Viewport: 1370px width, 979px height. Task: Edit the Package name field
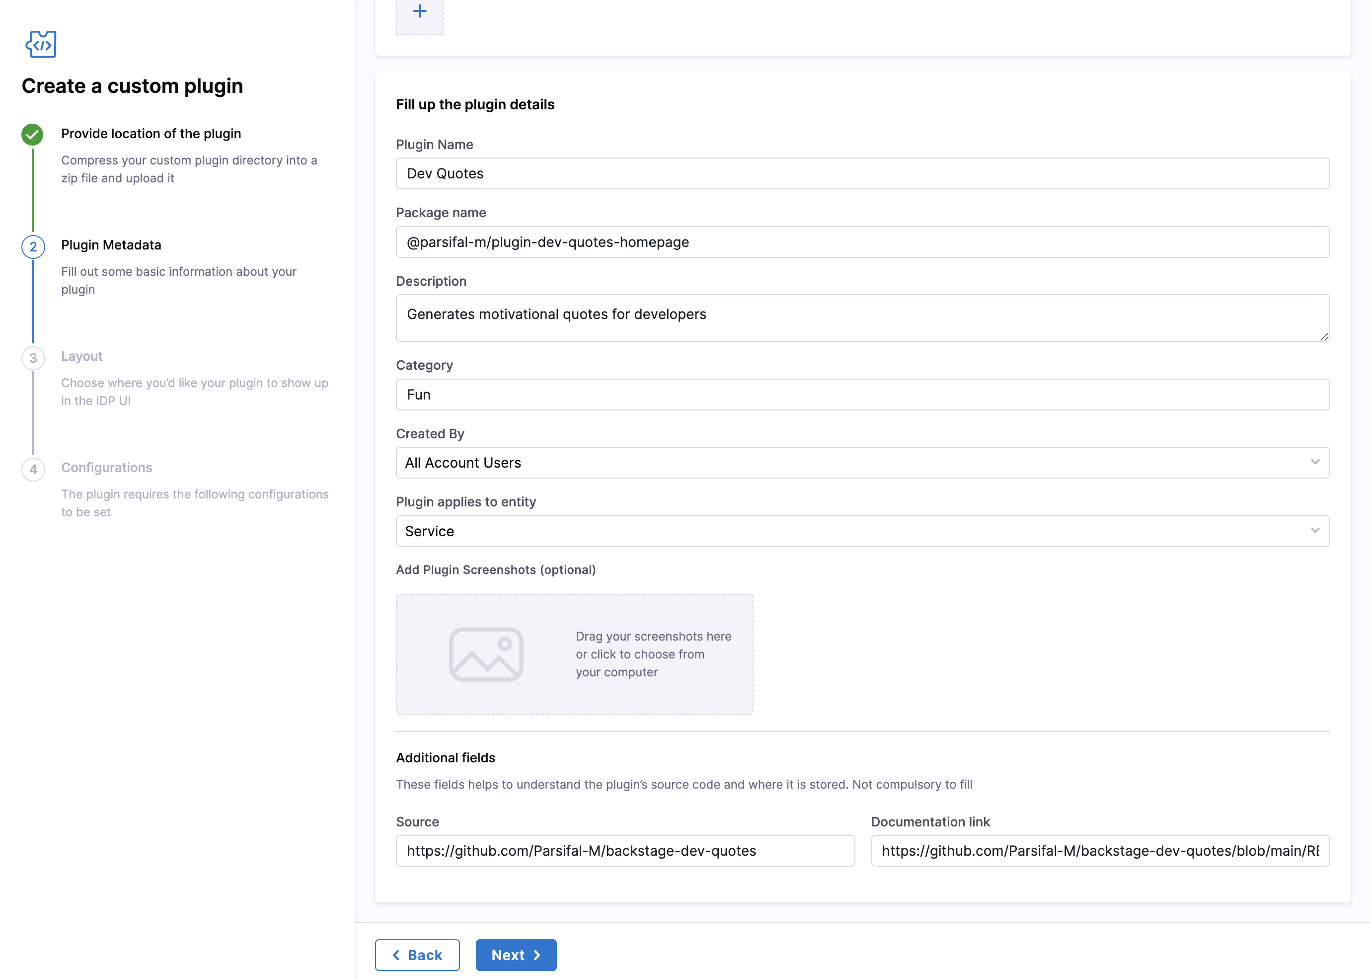[x=862, y=243]
